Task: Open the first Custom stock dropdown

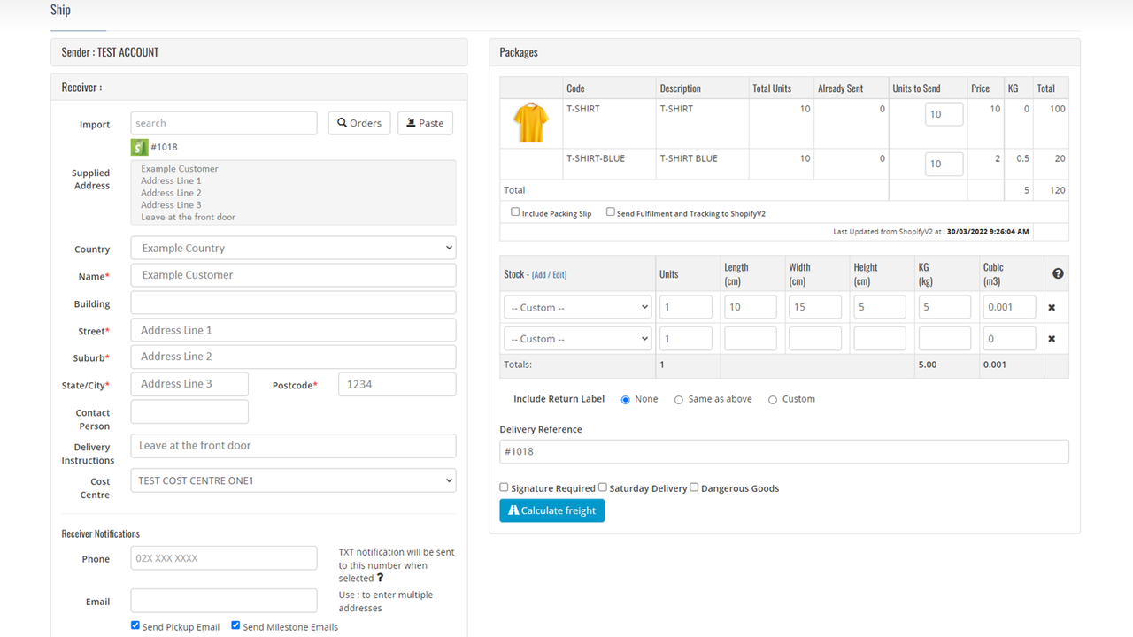Action: (x=577, y=307)
